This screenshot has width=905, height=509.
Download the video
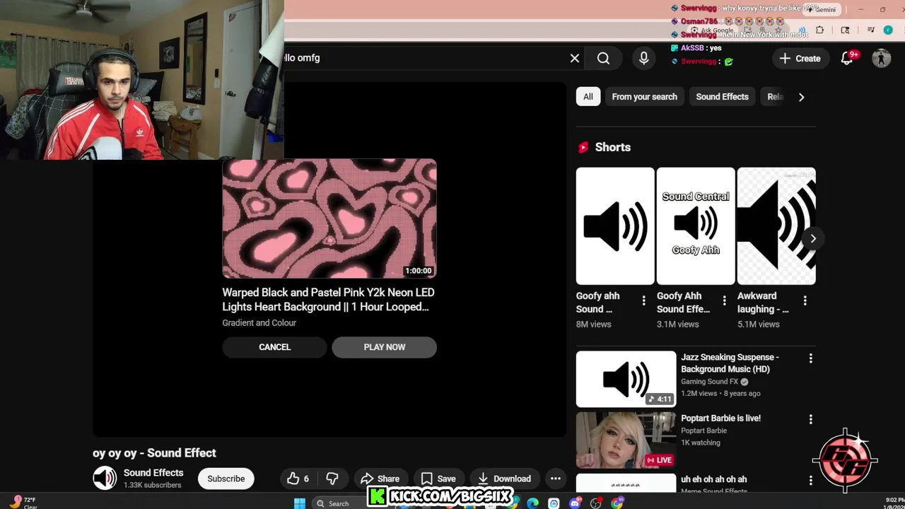click(504, 479)
